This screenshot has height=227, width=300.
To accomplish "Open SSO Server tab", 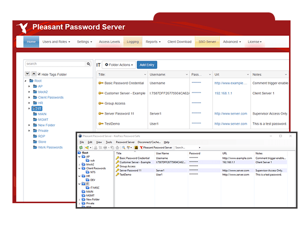I will pyautogui.click(x=207, y=42).
